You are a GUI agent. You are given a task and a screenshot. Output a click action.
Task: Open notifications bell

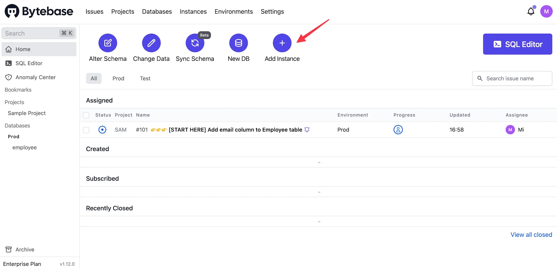[x=531, y=11]
